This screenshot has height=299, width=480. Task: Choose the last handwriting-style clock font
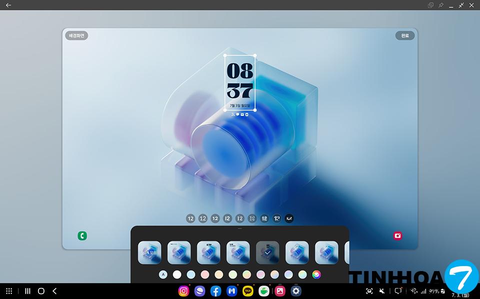289,218
